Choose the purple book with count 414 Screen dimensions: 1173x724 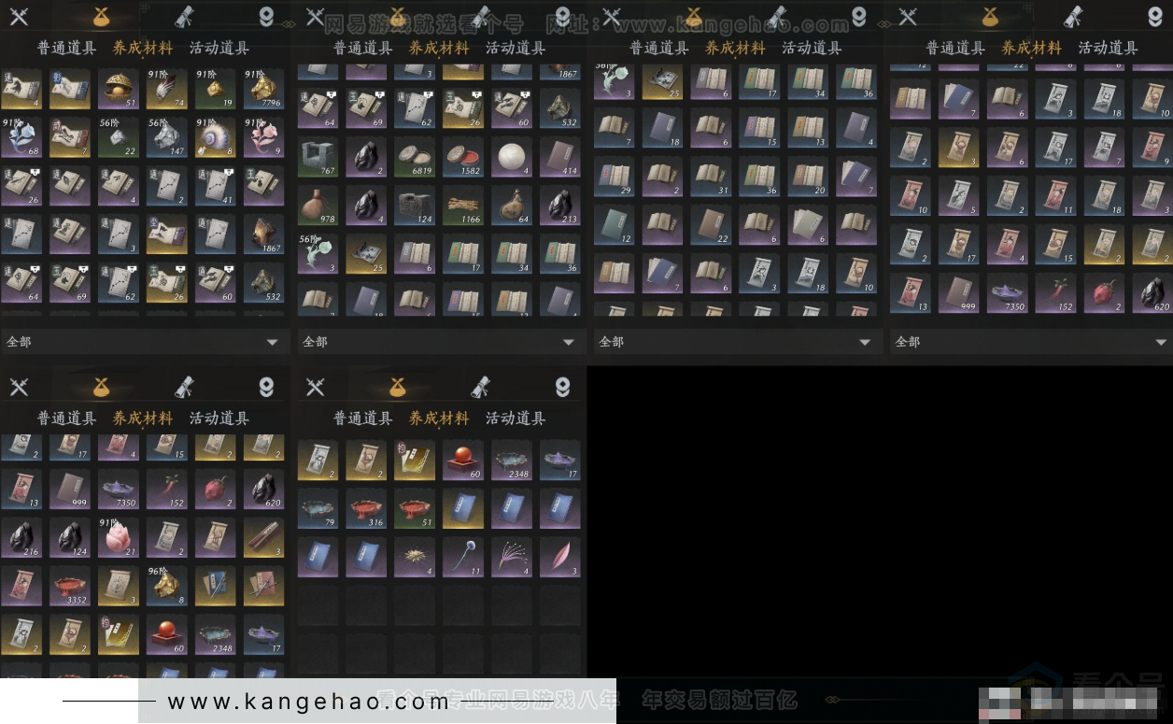[560, 158]
